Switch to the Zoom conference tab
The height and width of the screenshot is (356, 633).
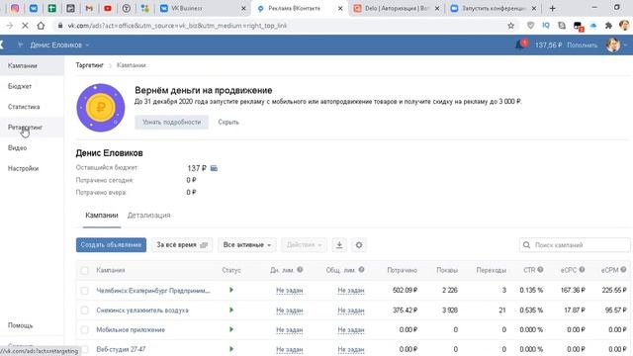(494, 8)
